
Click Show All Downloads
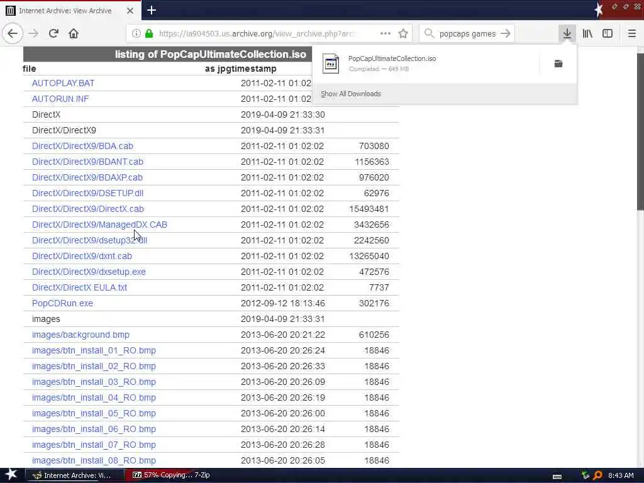coord(350,94)
